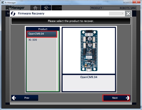Click the OpenCM9.04 description box

point(89,83)
